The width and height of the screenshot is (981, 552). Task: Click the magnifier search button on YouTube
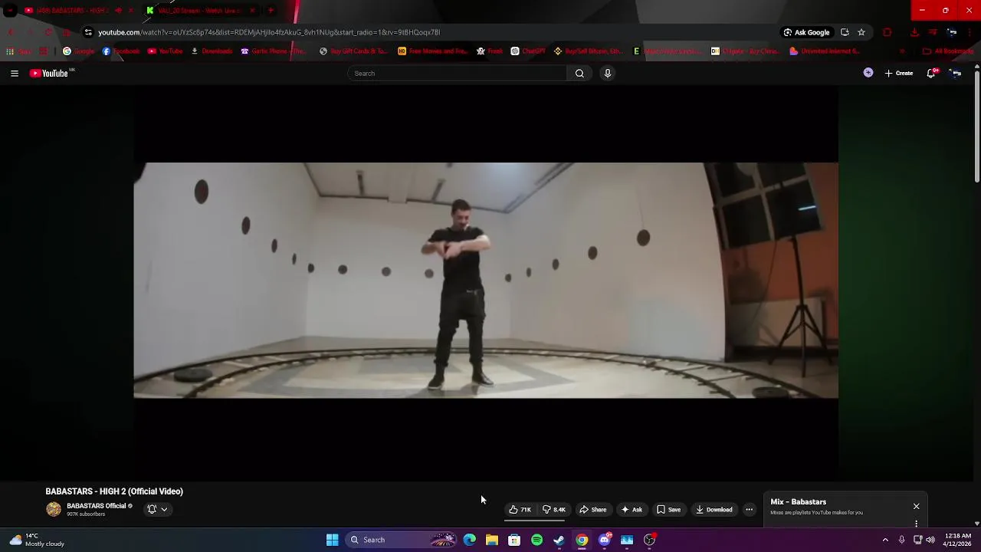pyautogui.click(x=579, y=74)
